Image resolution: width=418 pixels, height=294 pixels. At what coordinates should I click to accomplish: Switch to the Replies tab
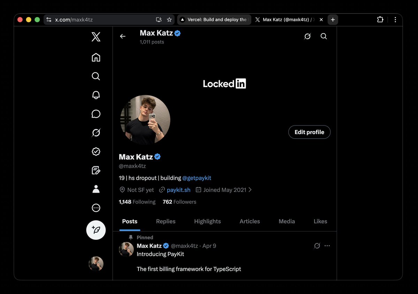coord(166,221)
